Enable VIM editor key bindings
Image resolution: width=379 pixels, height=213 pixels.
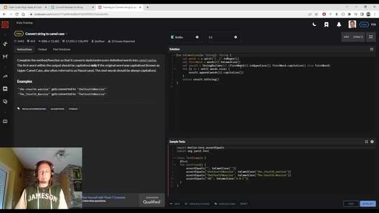pyautogui.click(x=346, y=37)
